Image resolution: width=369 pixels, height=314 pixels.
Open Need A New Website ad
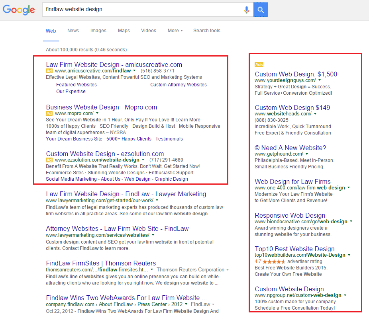tap(290, 148)
